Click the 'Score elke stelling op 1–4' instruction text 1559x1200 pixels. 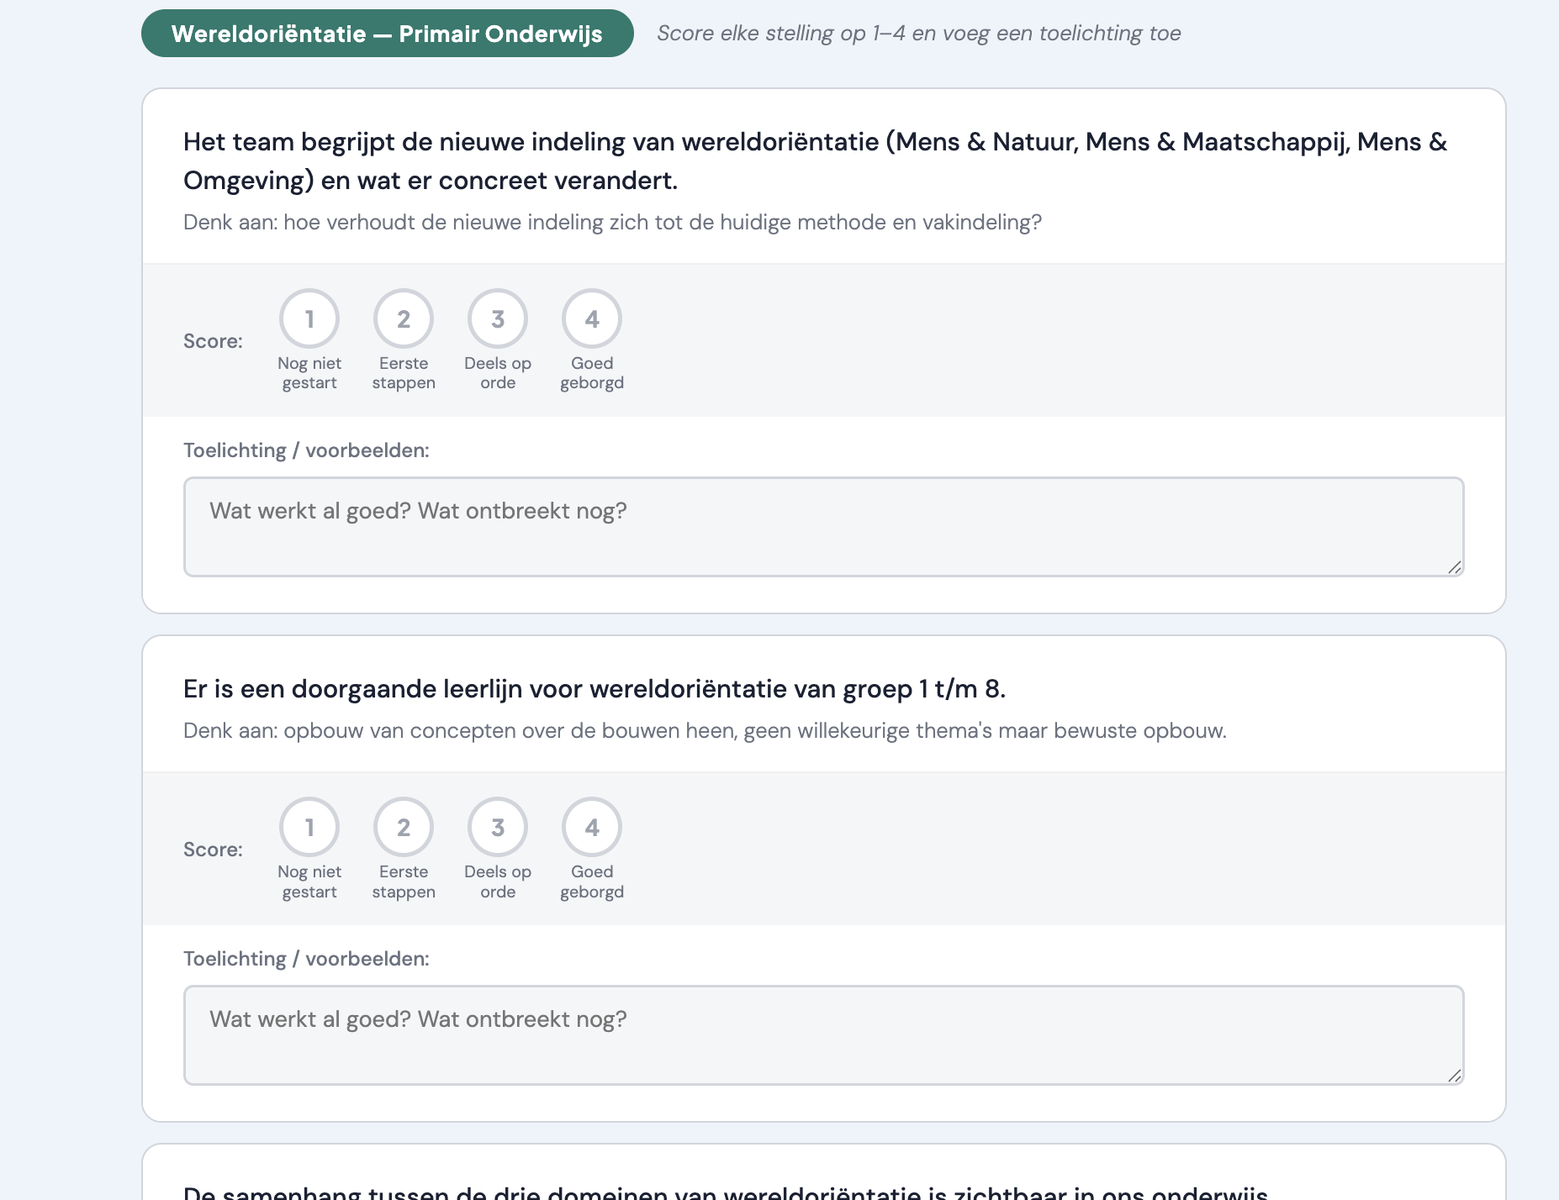(918, 34)
